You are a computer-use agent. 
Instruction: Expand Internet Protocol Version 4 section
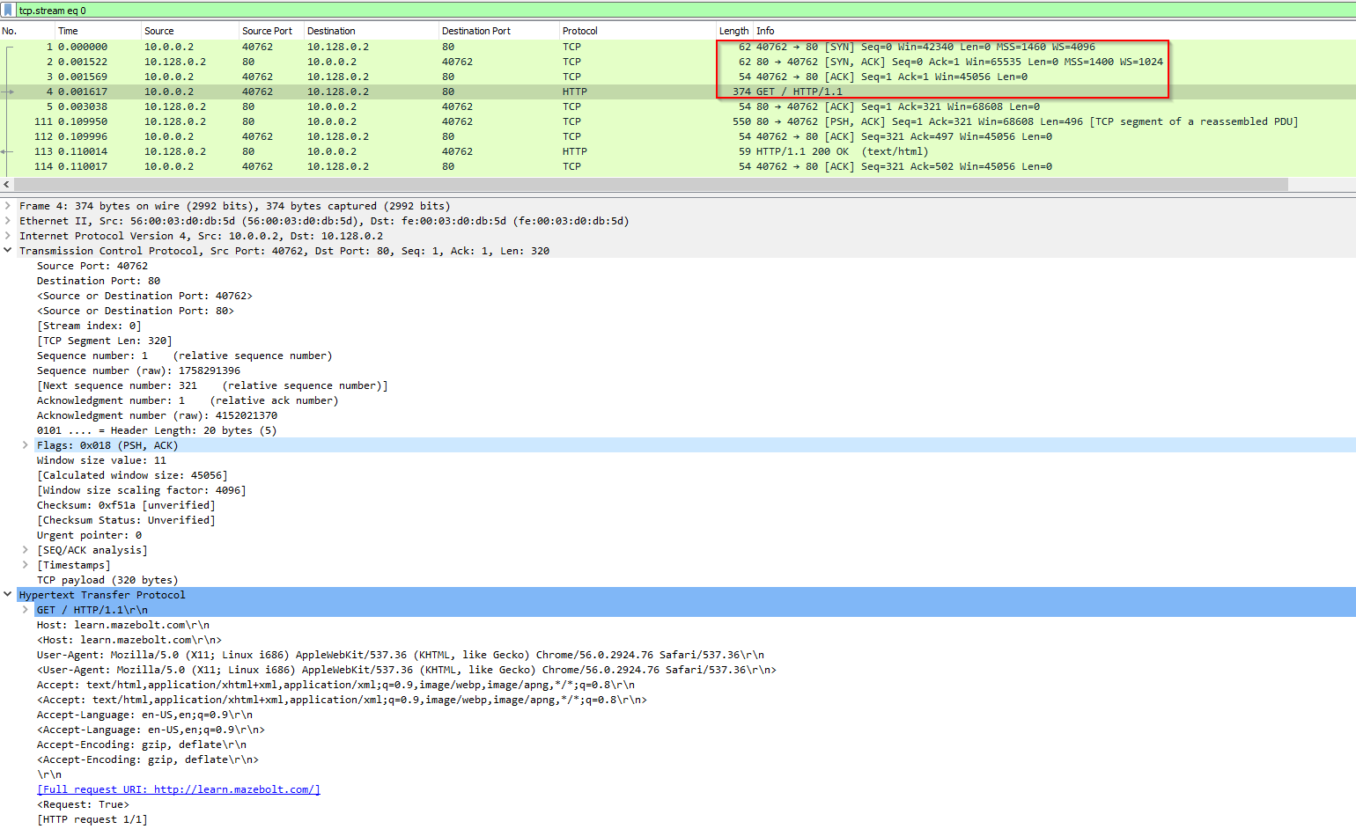[x=8, y=236]
